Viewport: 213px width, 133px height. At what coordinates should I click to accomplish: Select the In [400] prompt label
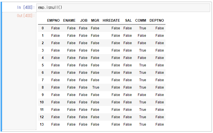point(26,7)
